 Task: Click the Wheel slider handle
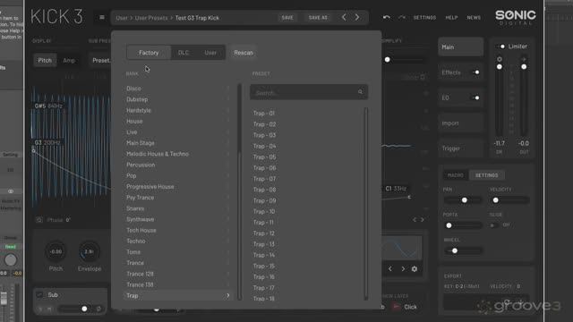tap(455, 250)
